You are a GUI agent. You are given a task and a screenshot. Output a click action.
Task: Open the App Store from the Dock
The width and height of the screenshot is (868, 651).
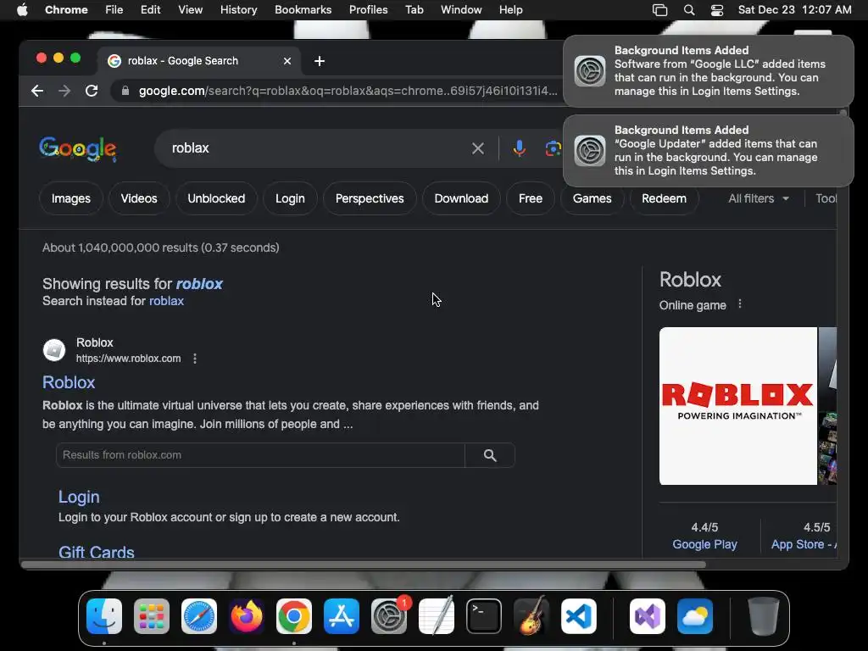point(342,616)
